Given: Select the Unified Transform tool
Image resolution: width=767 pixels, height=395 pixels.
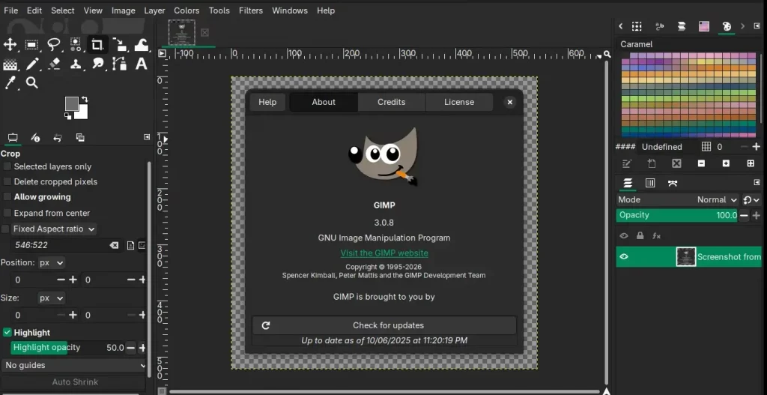Looking at the screenshot, I should (119, 45).
